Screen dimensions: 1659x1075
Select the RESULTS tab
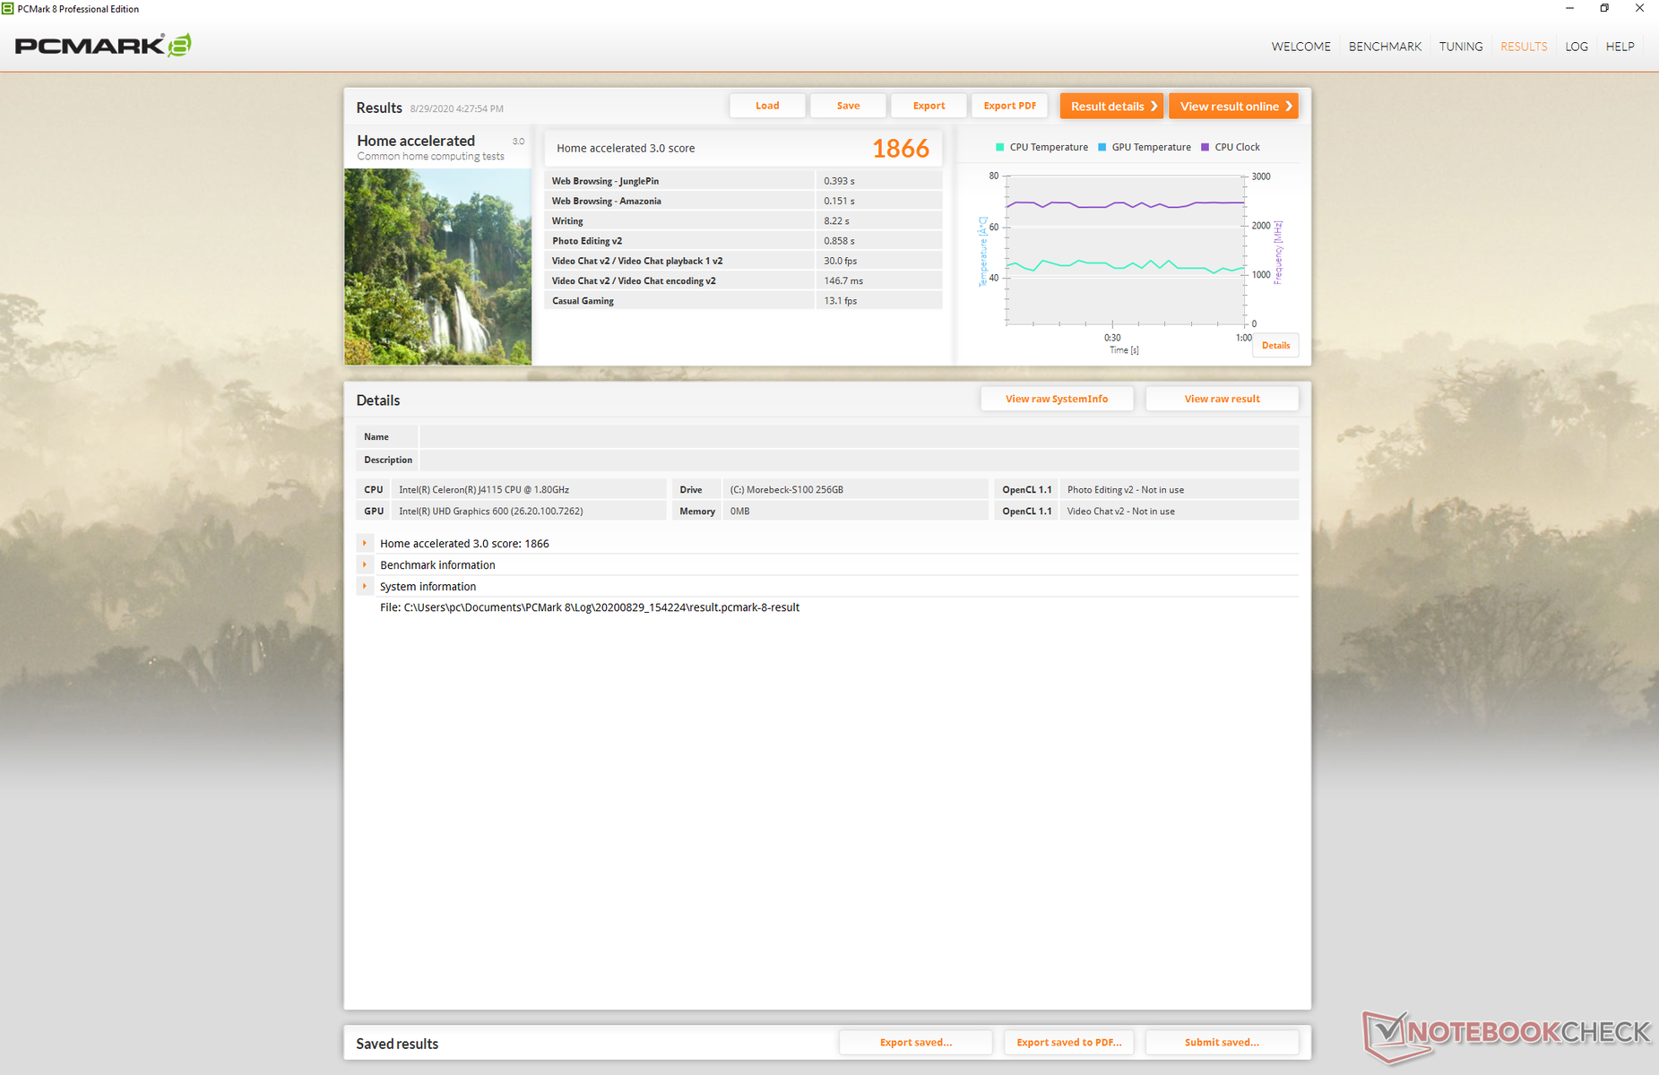1524,47
